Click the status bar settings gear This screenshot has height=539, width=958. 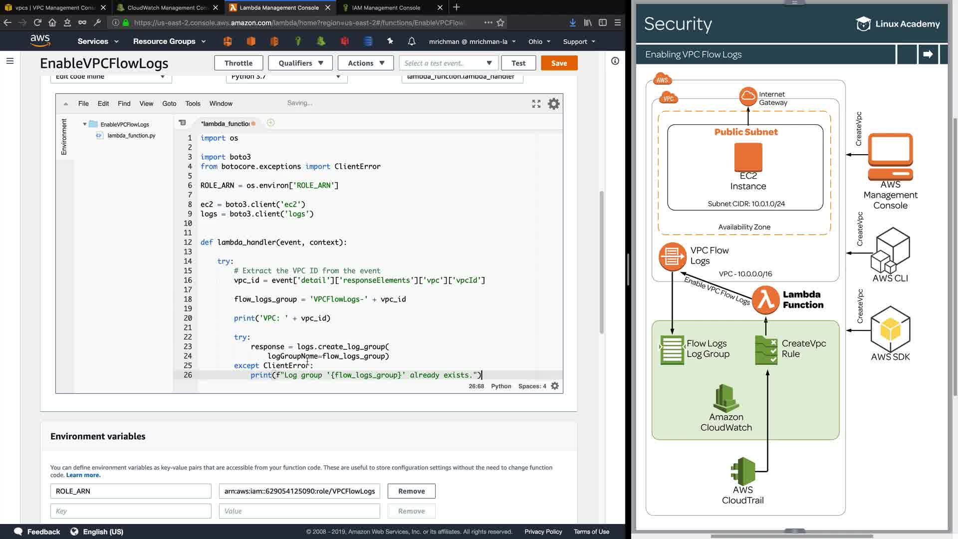[555, 386]
